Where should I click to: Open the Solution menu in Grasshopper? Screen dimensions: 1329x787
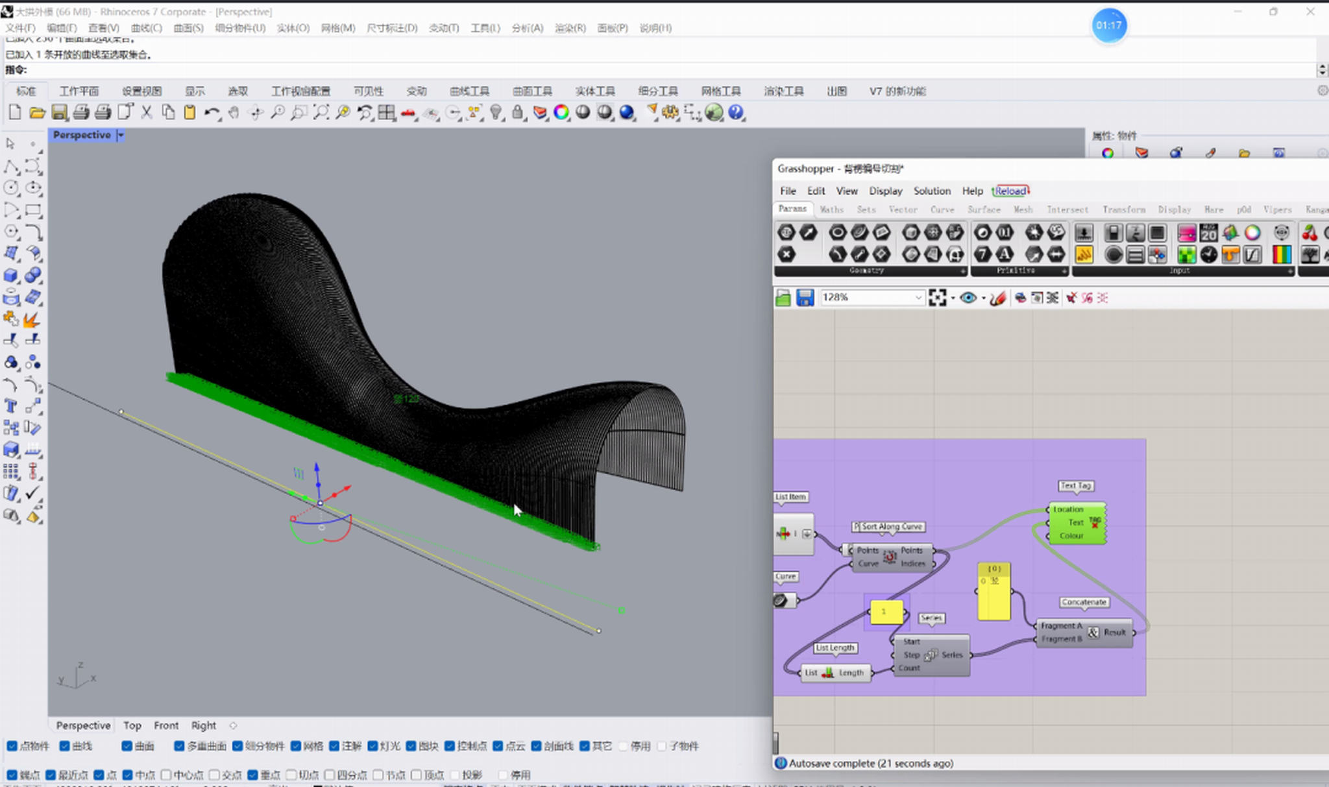(931, 191)
